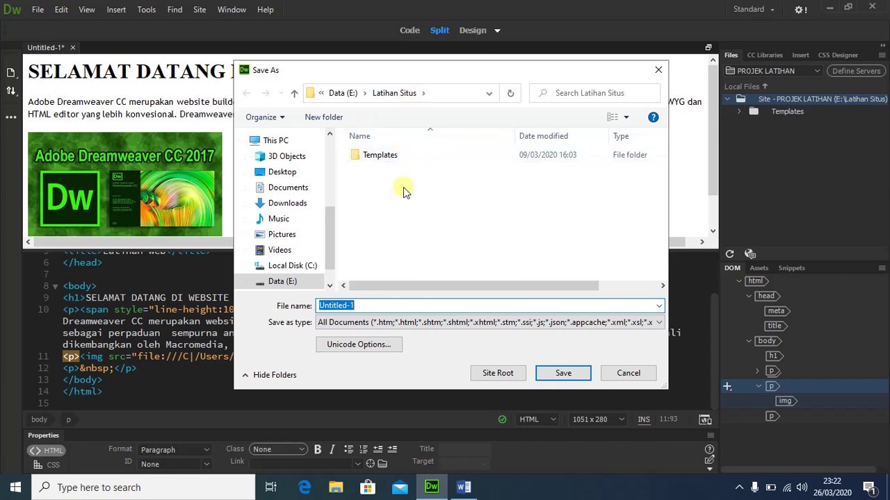
Task: Open Quick Tag Editor icon
Action: click(x=709, y=460)
